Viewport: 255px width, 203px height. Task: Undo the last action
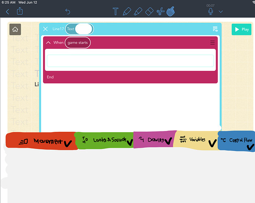click(68, 11)
